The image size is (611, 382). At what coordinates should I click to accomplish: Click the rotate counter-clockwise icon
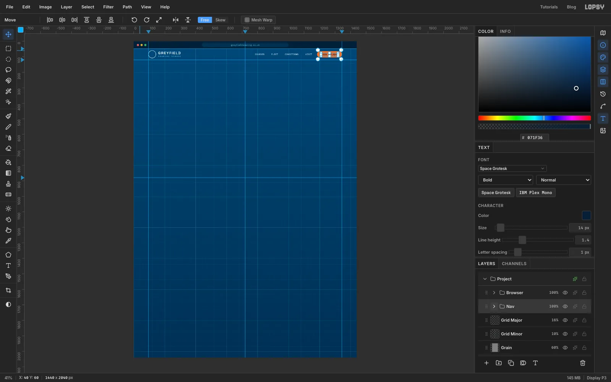134,20
